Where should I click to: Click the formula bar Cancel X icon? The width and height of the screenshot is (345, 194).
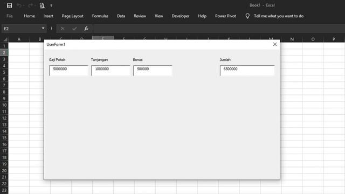tap(63, 29)
